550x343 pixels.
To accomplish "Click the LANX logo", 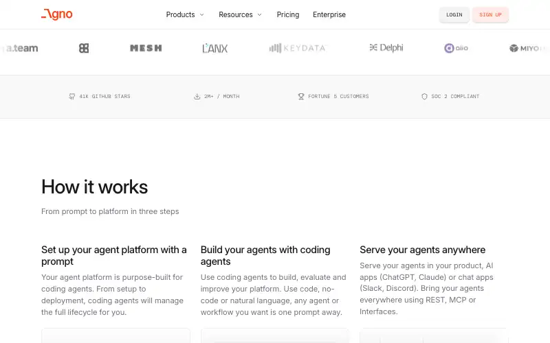I will [215, 48].
